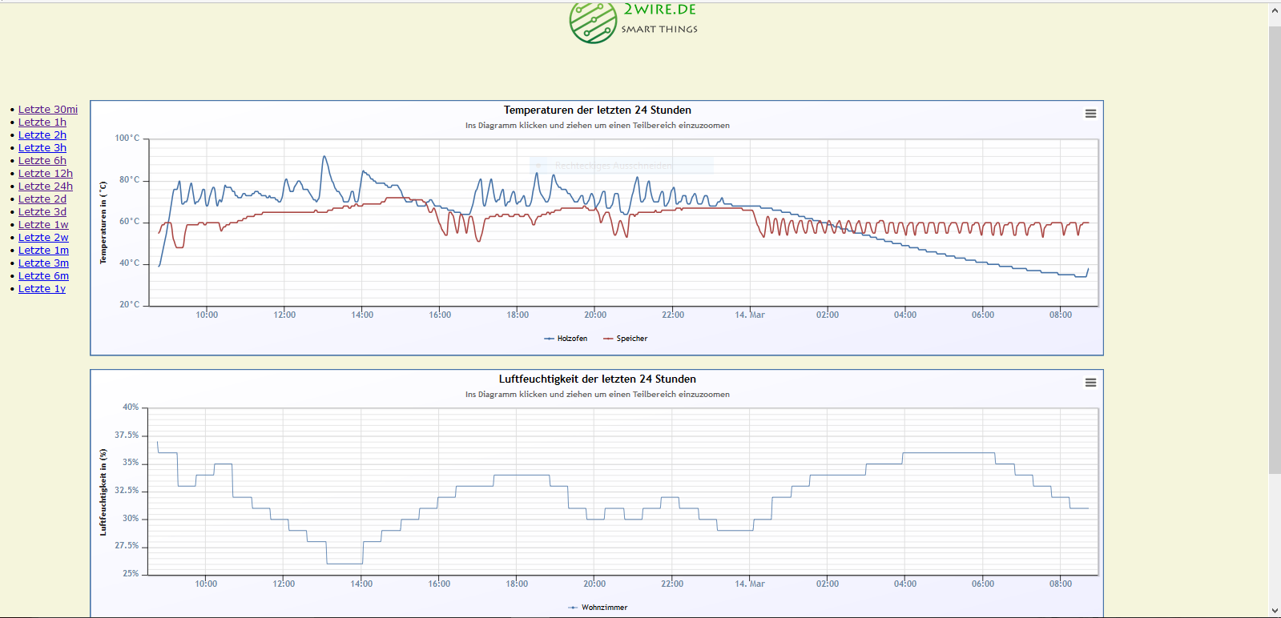Toggle the Speicher legend series
1281x618 pixels.
(625, 339)
